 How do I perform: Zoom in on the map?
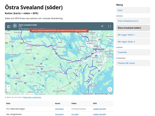point(9,86)
